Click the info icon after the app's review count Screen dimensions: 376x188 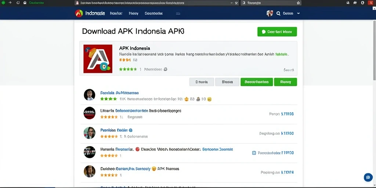[x=165, y=69]
